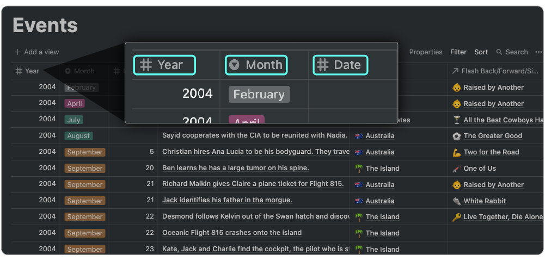Click the baby emoji in the February row
Screen dimensions: 545x261
[x=456, y=88]
